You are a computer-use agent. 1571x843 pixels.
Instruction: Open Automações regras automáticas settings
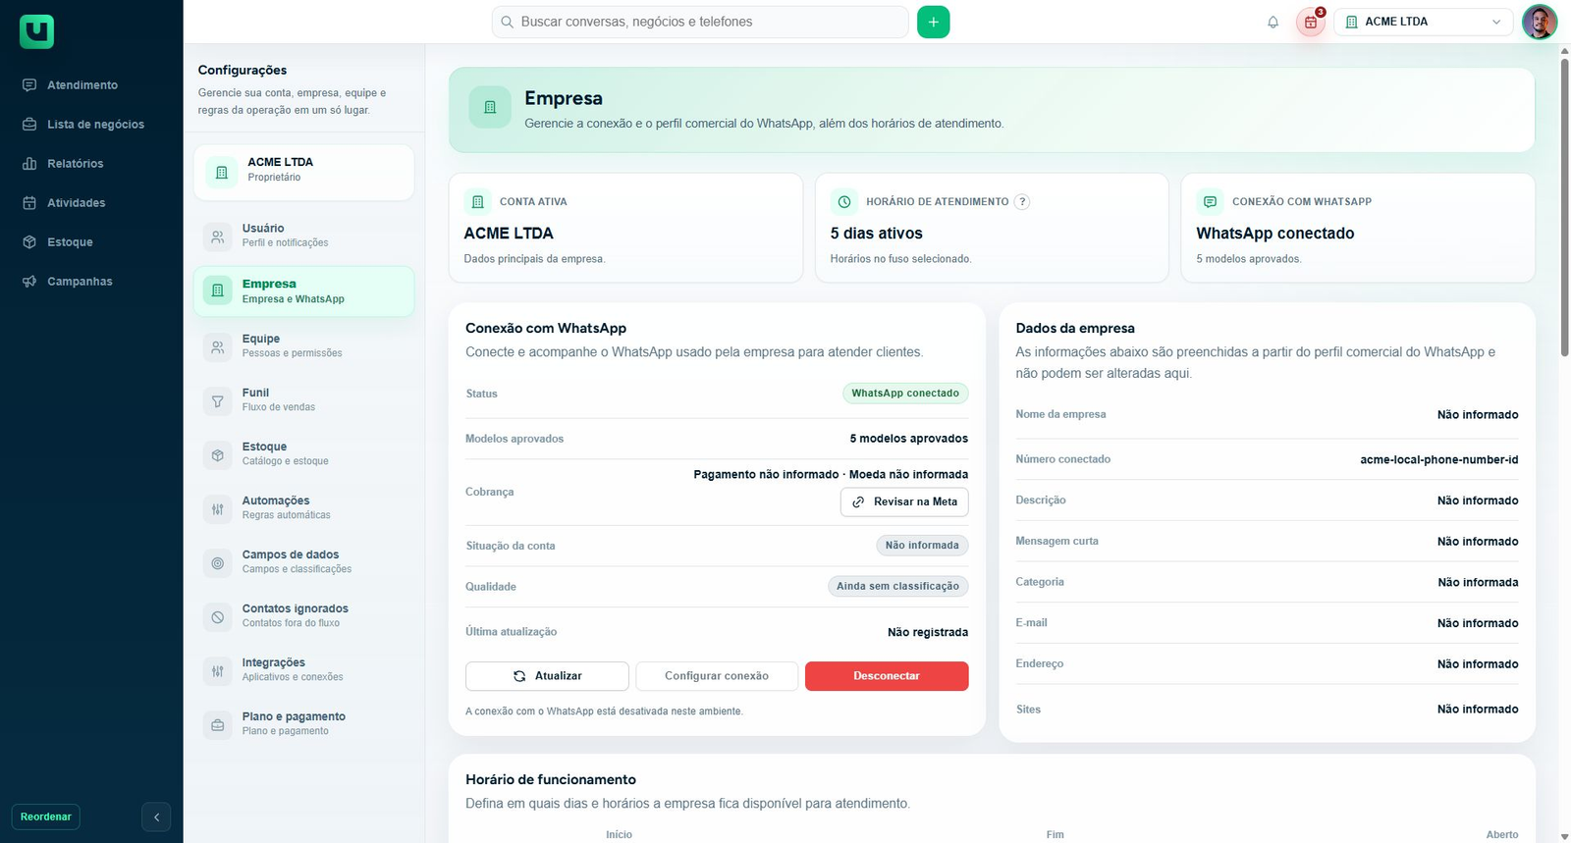click(303, 507)
